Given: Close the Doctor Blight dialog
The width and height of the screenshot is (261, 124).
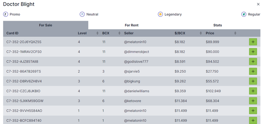Looking at the screenshot, I should point(258,4).
